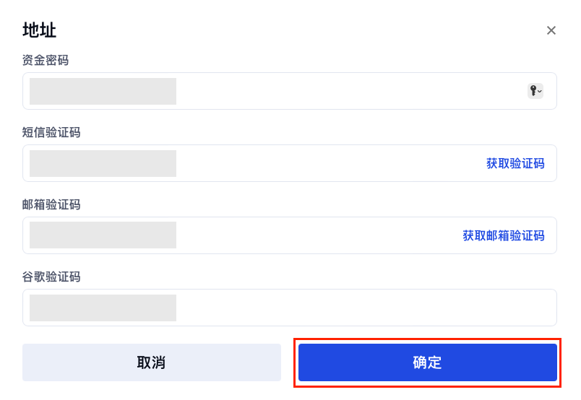Request code via 获取邮箱验证码 link
The height and width of the screenshot is (400, 581).
pyautogui.click(x=504, y=235)
